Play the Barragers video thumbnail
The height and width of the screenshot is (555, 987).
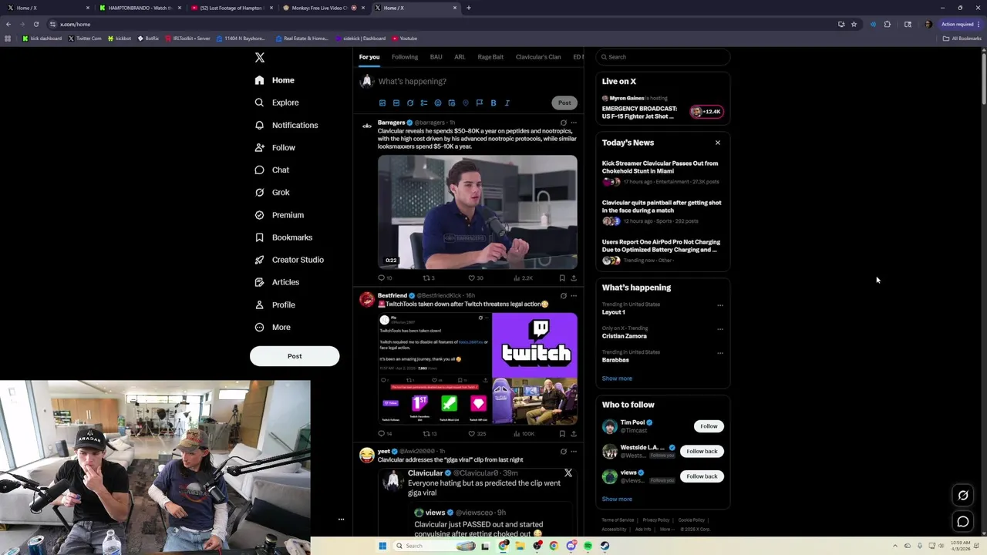tap(477, 212)
